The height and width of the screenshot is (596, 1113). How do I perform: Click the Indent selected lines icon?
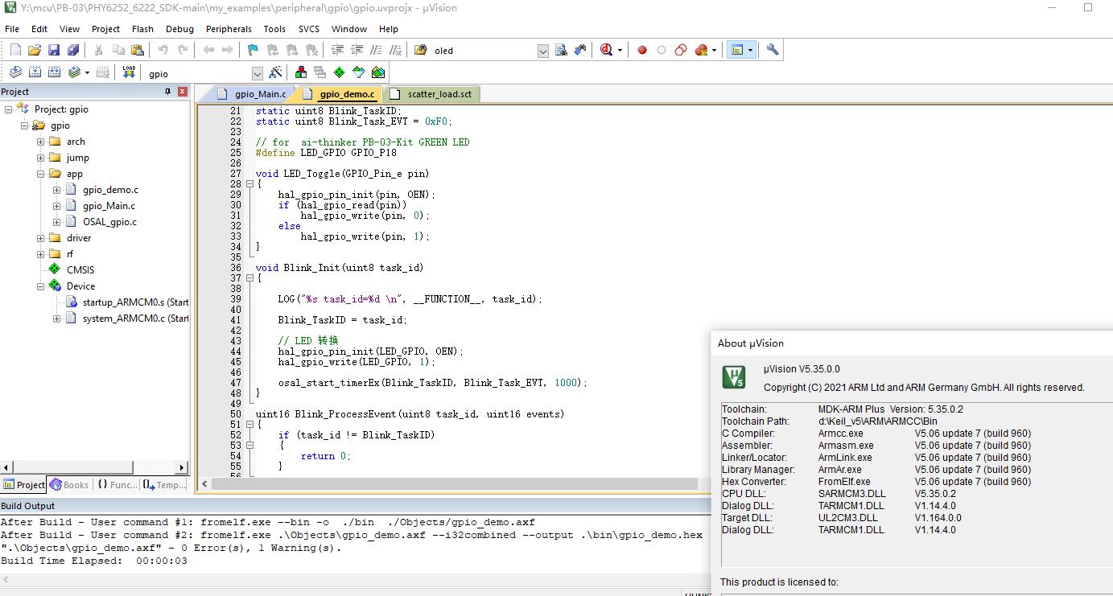[338, 50]
